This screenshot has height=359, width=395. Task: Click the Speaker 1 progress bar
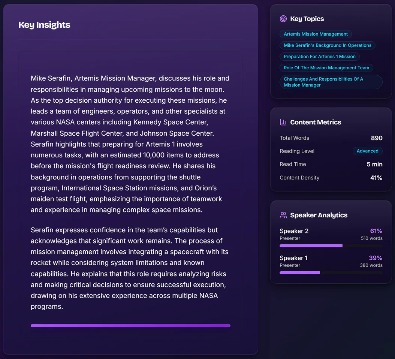(x=331, y=273)
